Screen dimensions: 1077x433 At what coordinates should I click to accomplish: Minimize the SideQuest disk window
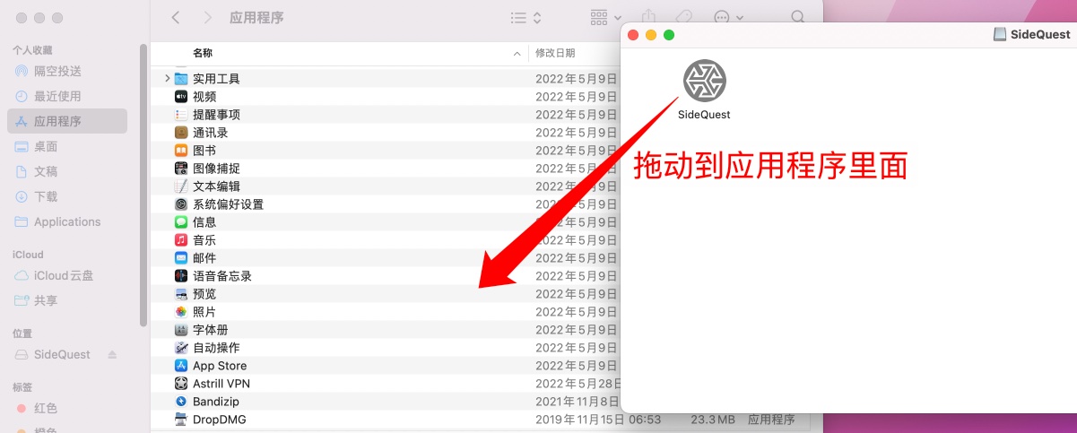[651, 35]
